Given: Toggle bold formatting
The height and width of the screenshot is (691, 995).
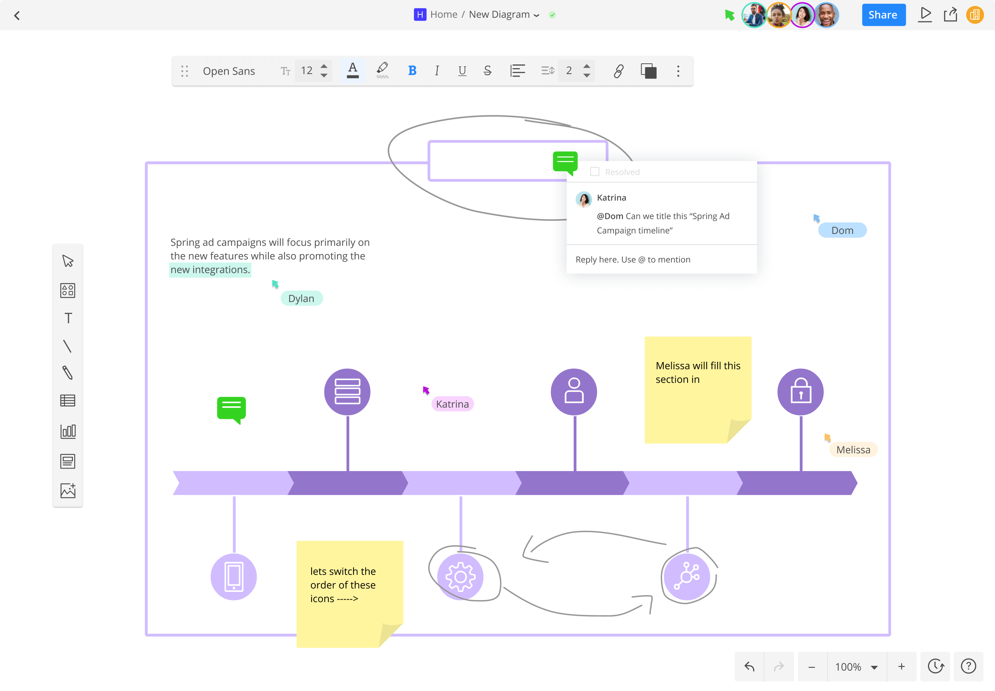Looking at the screenshot, I should coord(412,71).
